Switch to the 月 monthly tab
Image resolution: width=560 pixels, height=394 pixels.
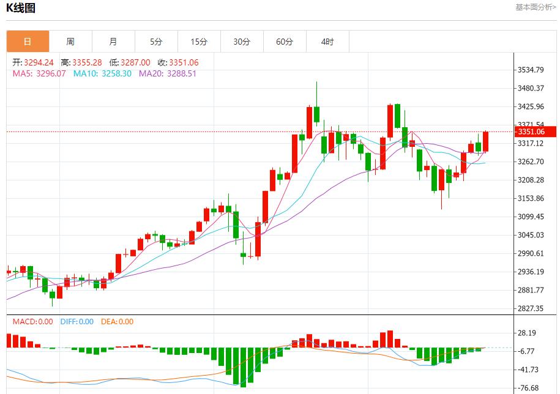pos(113,42)
